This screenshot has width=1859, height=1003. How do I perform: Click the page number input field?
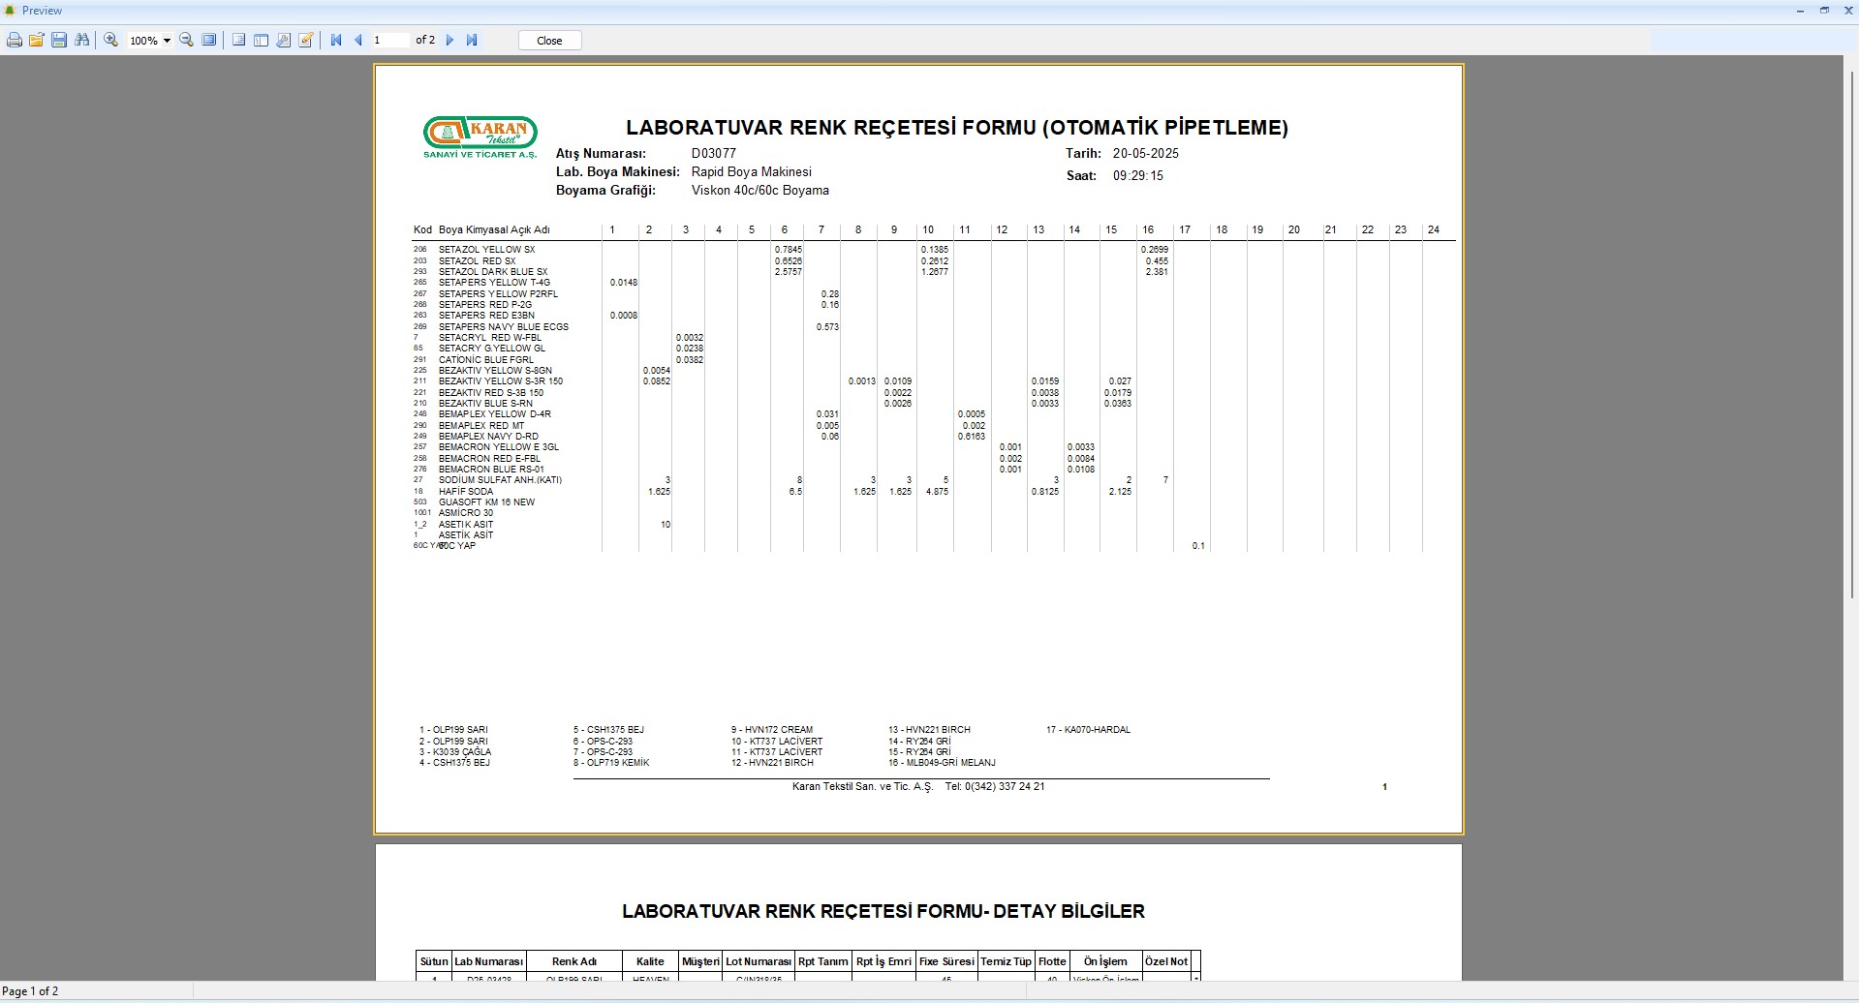(389, 41)
